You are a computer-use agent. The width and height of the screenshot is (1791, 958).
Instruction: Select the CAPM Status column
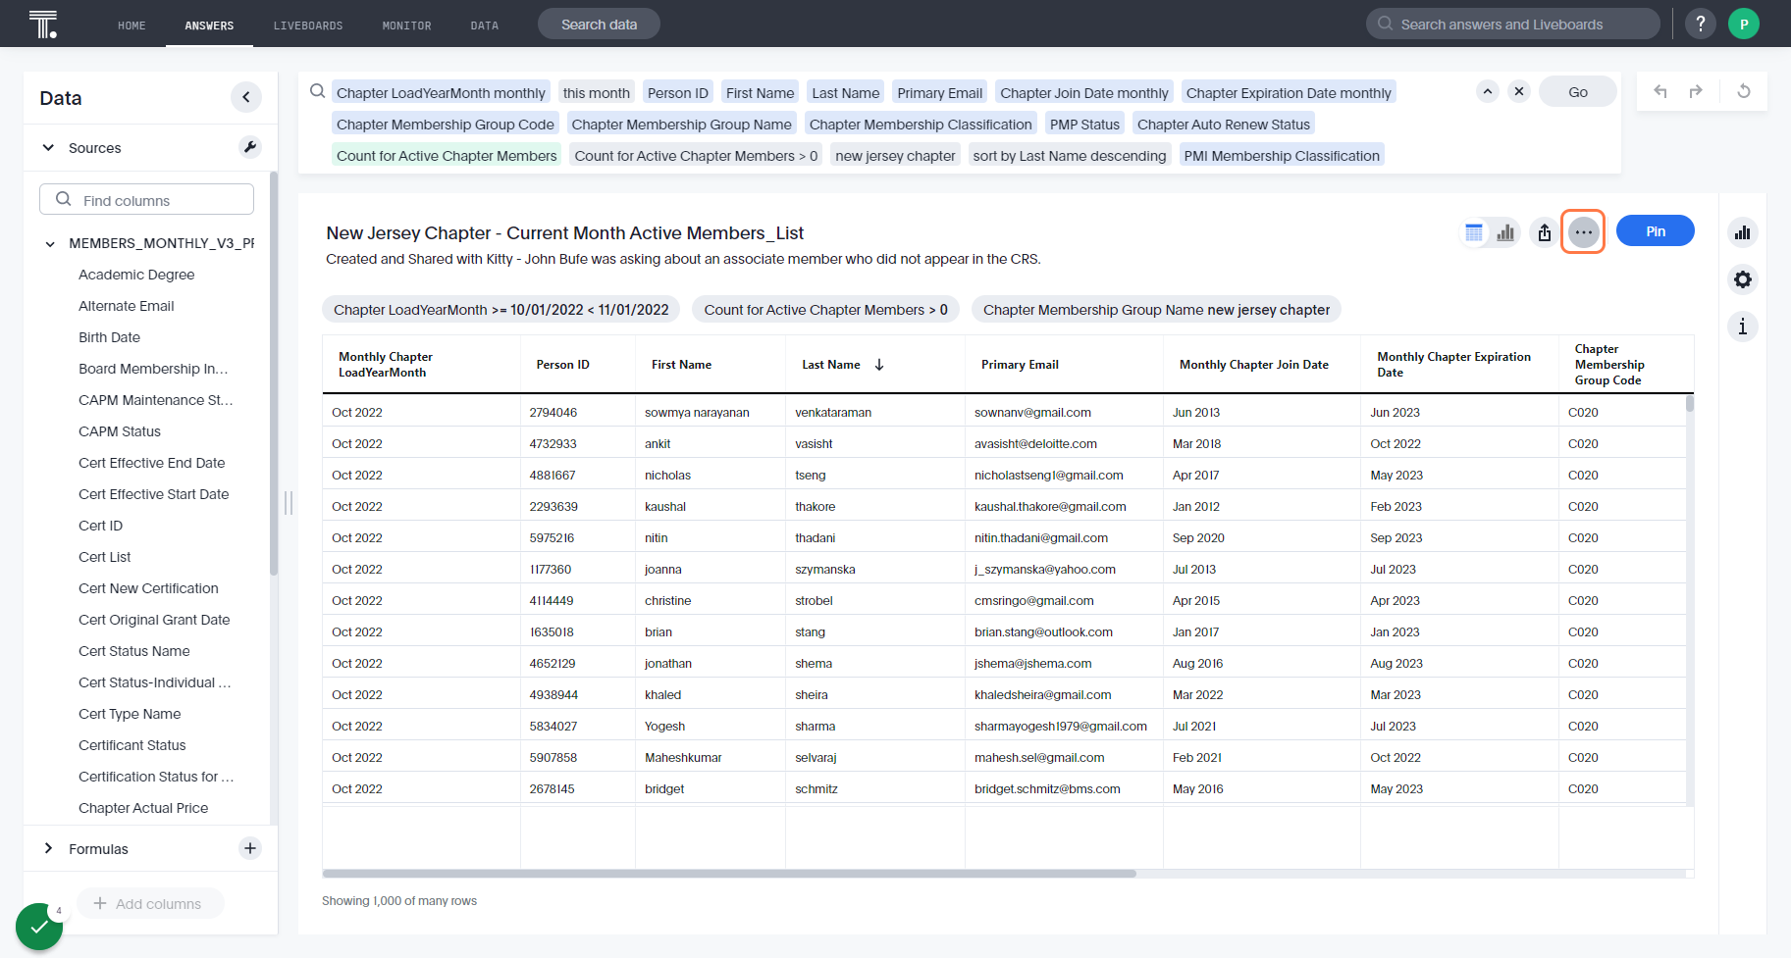tap(120, 431)
